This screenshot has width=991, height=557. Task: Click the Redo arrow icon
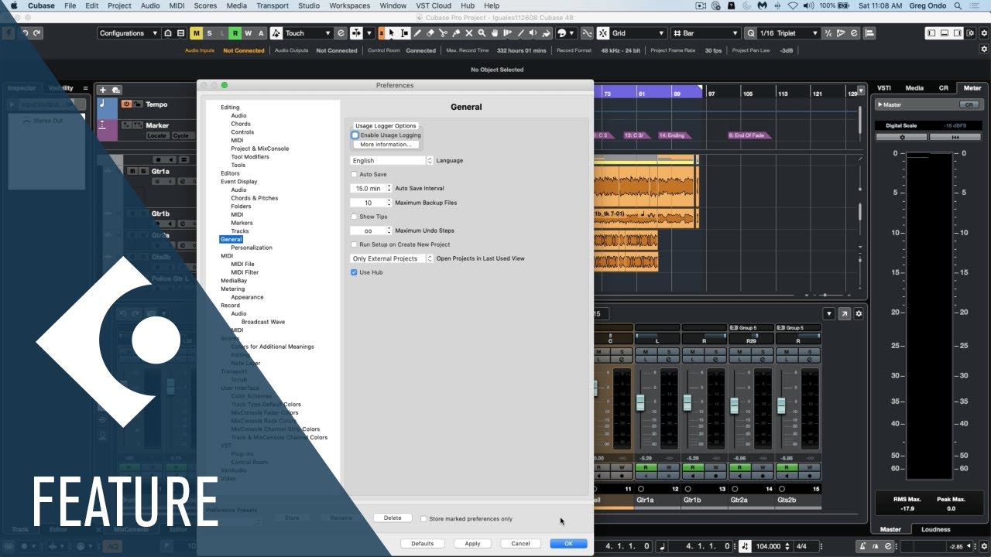tap(37, 33)
